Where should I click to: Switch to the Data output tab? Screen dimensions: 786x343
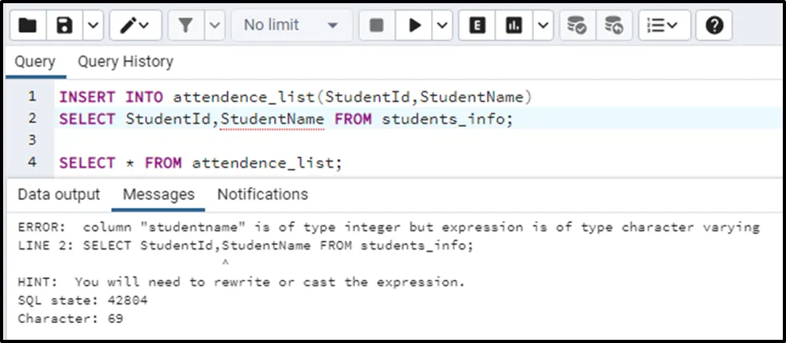click(59, 194)
